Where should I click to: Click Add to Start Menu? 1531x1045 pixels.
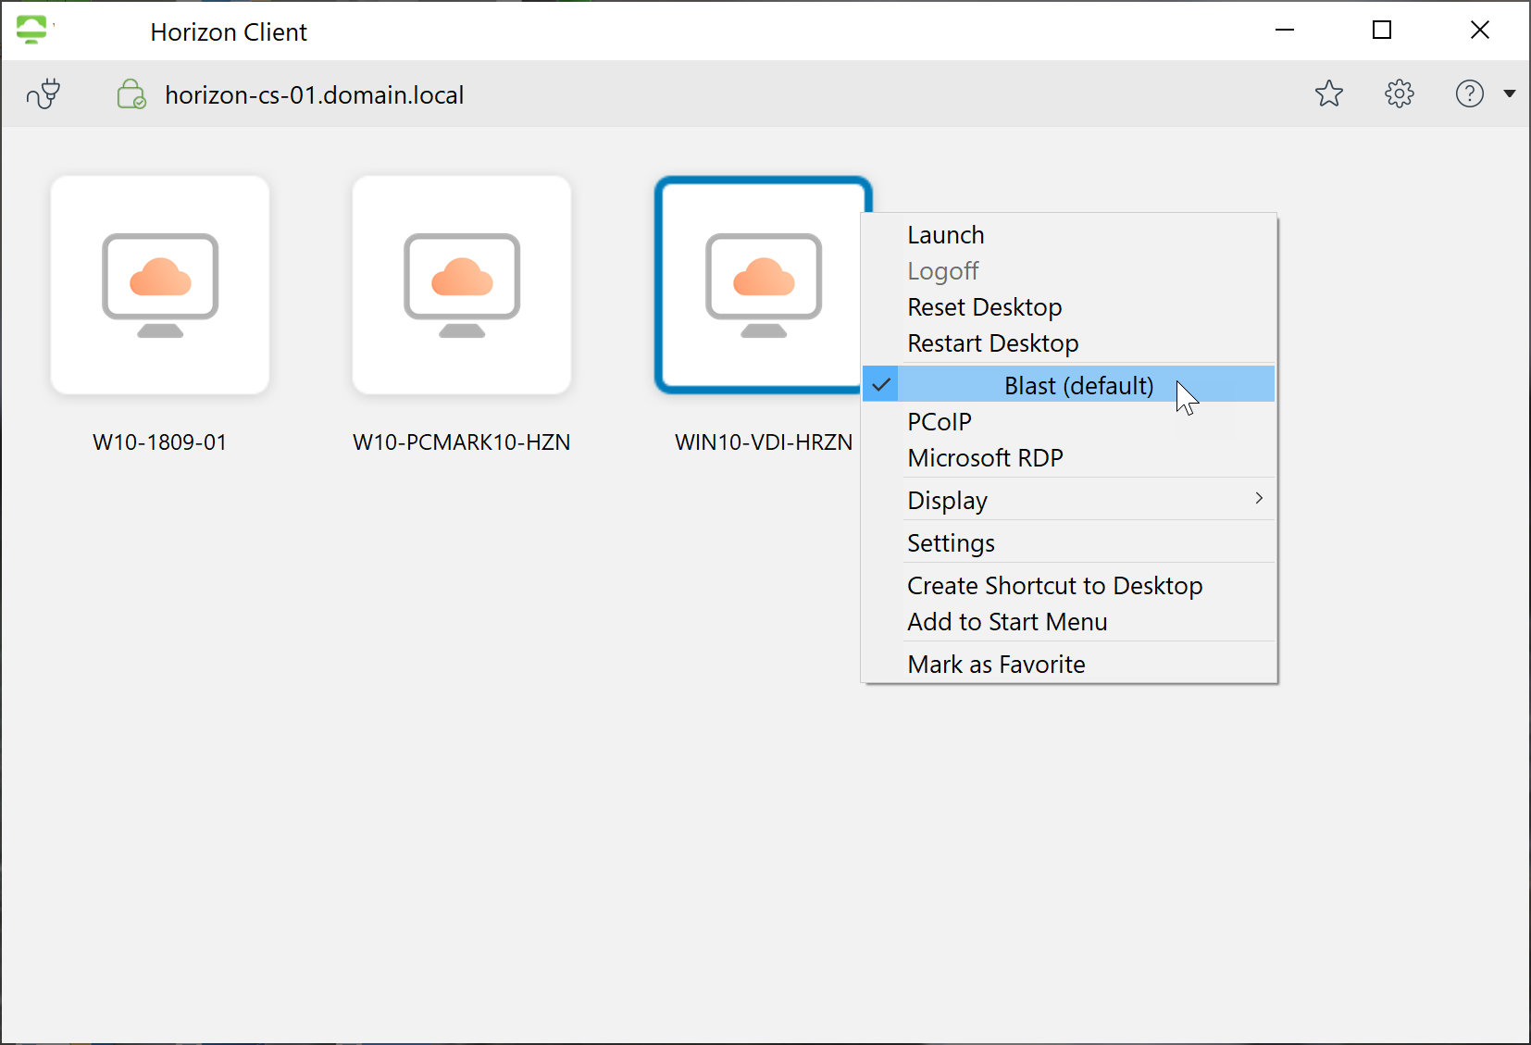[x=1007, y=621]
